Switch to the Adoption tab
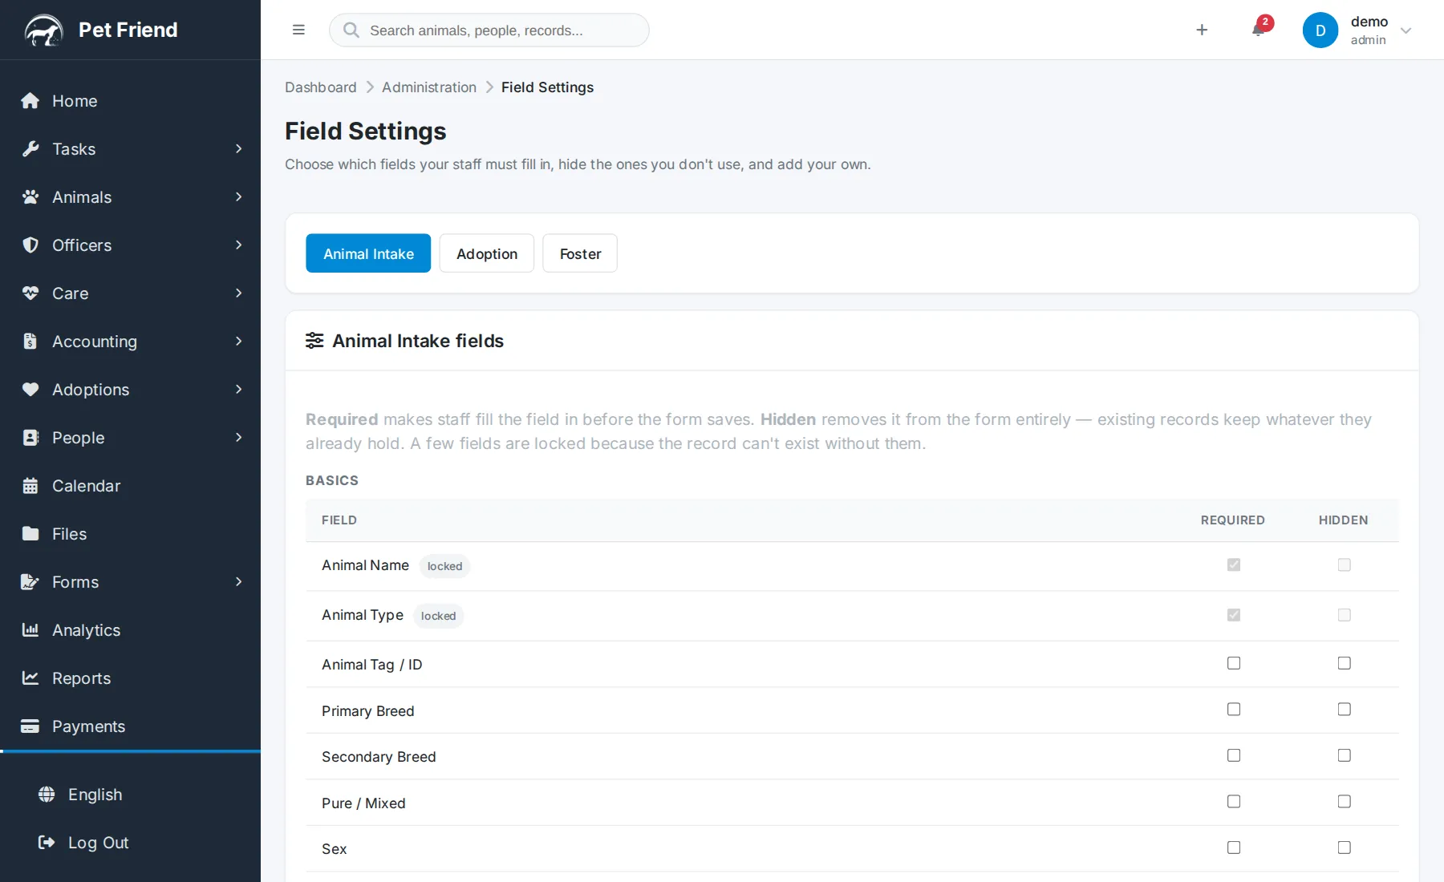 pyautogui.click(x=487, y=253)
